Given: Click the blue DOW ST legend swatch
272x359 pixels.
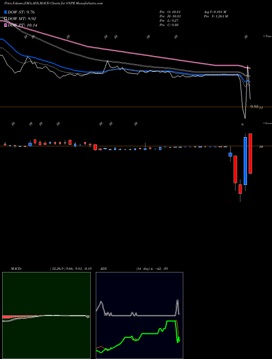Looking at the screenshot, I should tap(5, 12).
